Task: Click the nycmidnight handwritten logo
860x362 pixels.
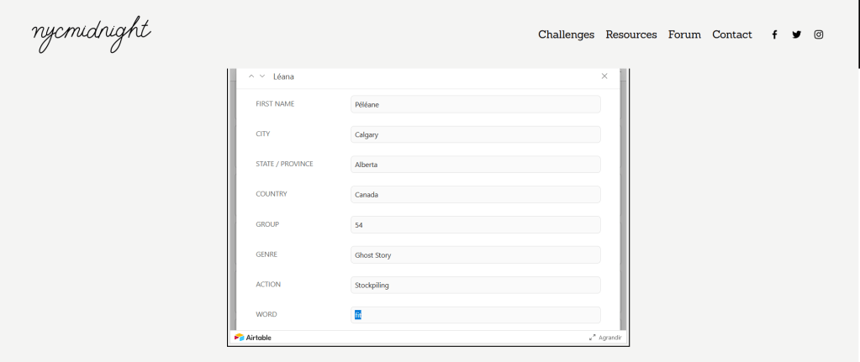Action: (x=91, y=34)
